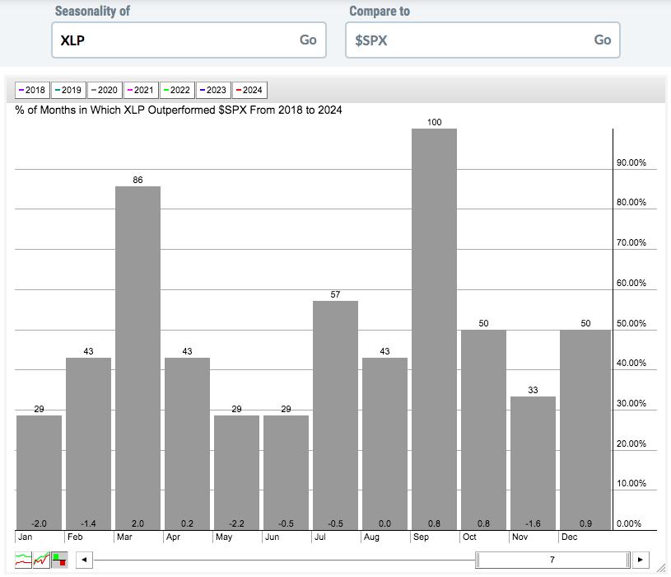The height and width of the screenshot is (577, 671).
Task: Click the XLP symbol input field
Action: coord(189,40)
